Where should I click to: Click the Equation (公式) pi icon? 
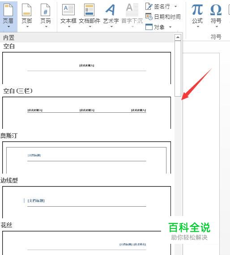pos(197,10)
